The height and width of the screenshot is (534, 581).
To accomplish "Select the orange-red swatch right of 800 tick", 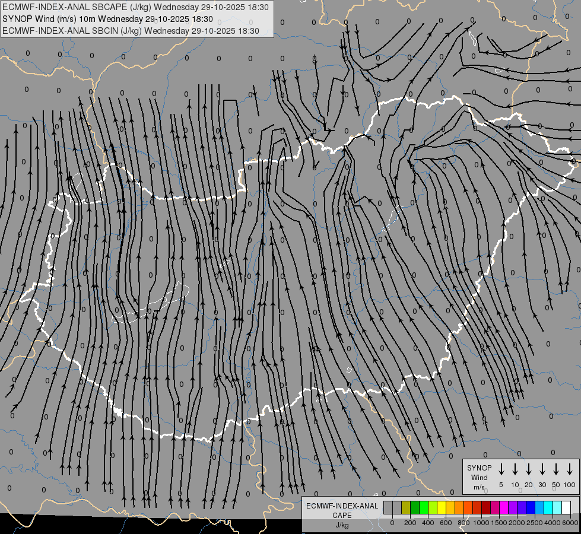I will pyautogui.click(x=468, y=507).
